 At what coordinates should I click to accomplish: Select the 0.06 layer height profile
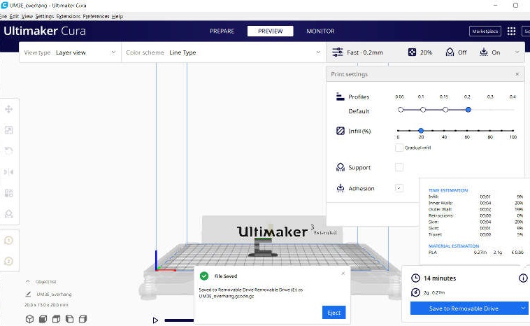coord(401,110)
